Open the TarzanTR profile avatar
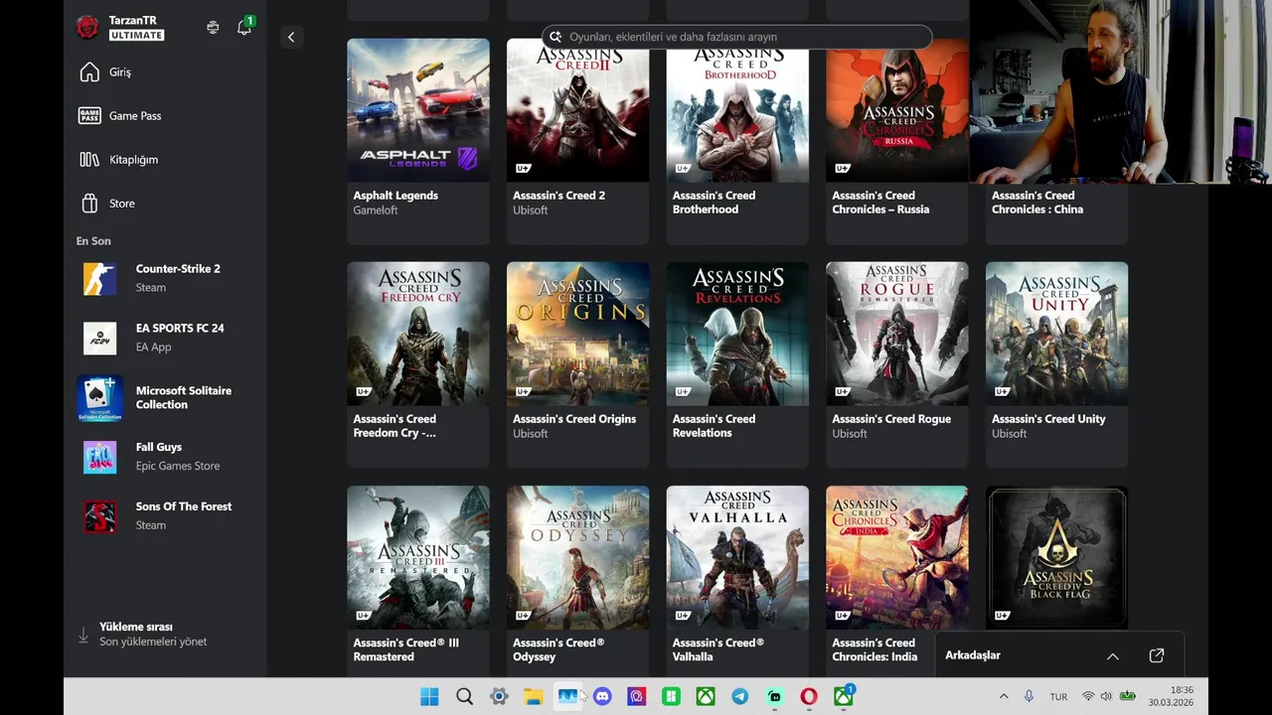Screen dimensions: 1272x715 click(87, 27)
